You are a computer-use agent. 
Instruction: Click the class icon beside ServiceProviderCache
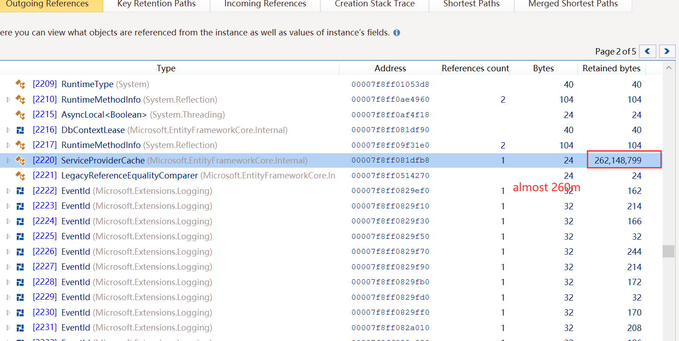coord(20,160)
